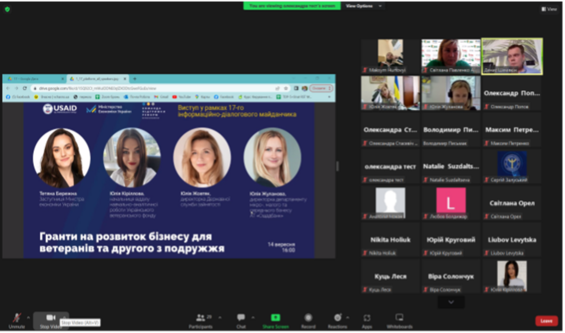
Task: Open the new tab plus button in shared browser
Action: pos(135,79)
